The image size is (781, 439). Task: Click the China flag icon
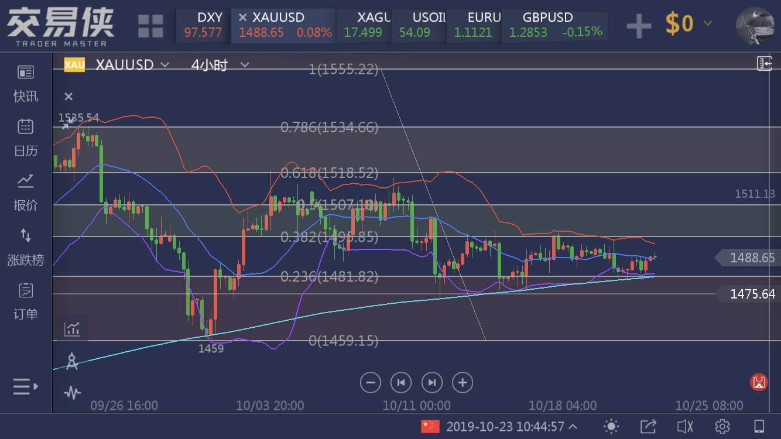pyautogui.click(x=430, y=426)
